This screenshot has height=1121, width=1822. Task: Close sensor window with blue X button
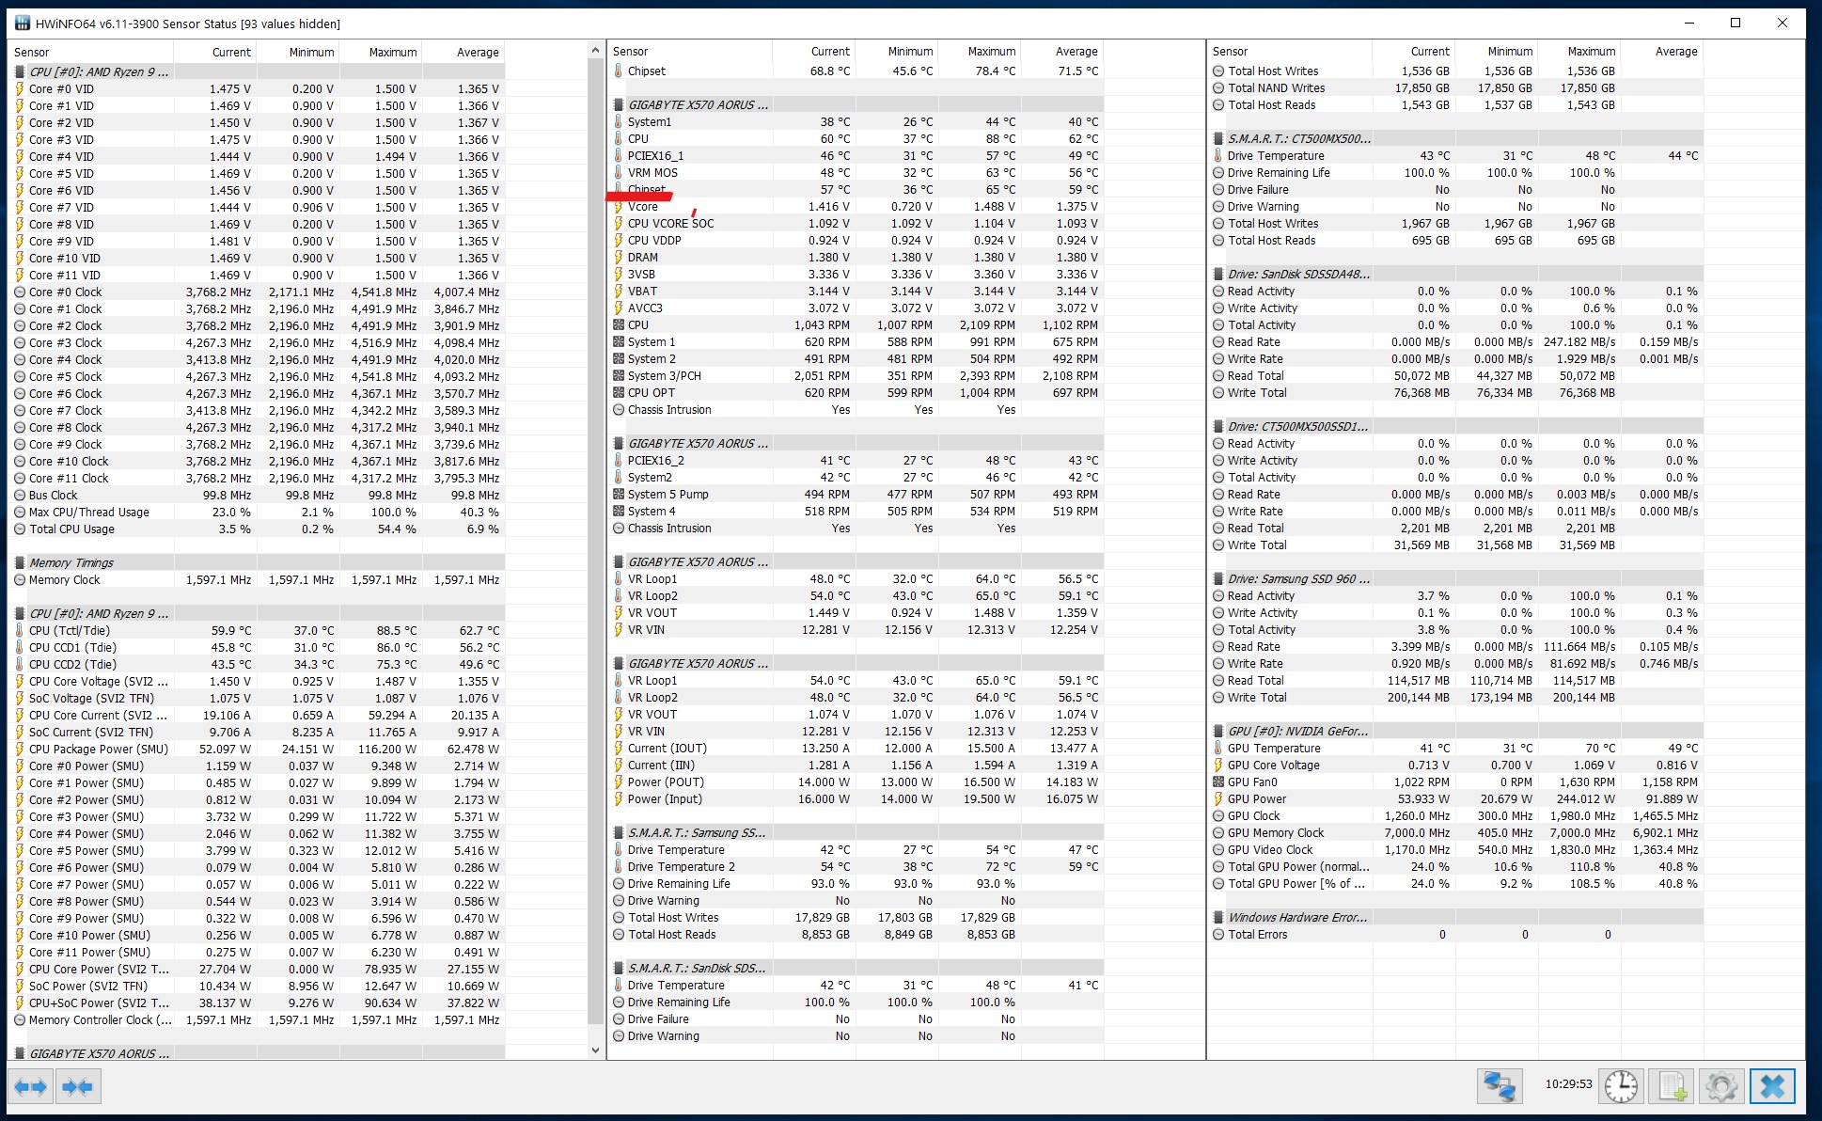pyautogui.click(x=1772, y=1086)
